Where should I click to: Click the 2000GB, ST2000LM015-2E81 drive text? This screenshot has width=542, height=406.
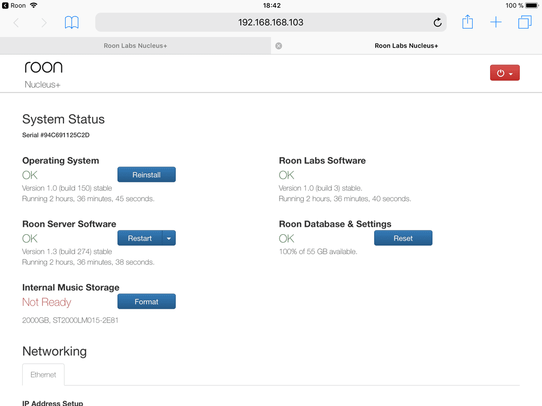tap(70, 320)
